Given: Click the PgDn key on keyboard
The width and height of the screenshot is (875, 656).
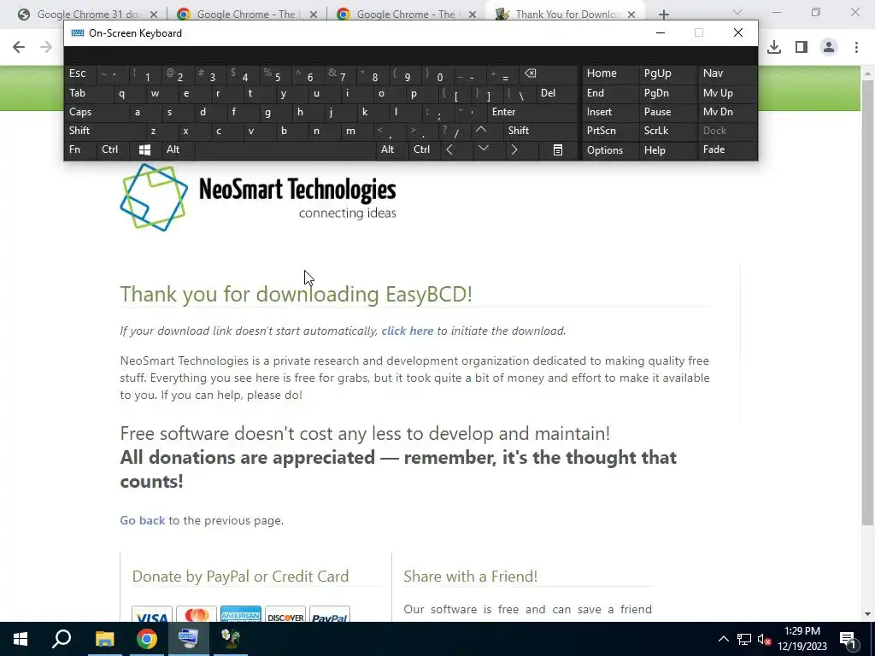Looking at the screenshot, I should coord(667,94).
